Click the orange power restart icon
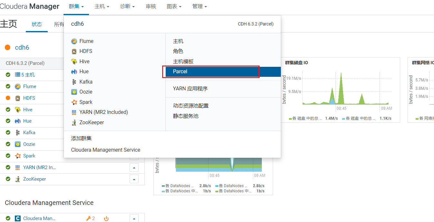The height and width of the screenshot is (222, 434). (106, 219)
